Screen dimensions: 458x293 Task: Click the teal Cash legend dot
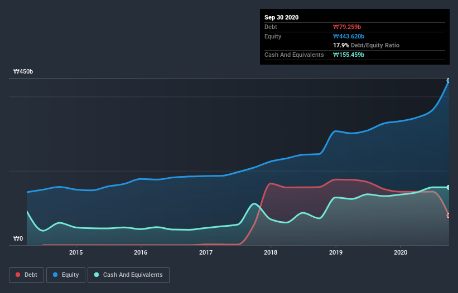pos(97,275)
